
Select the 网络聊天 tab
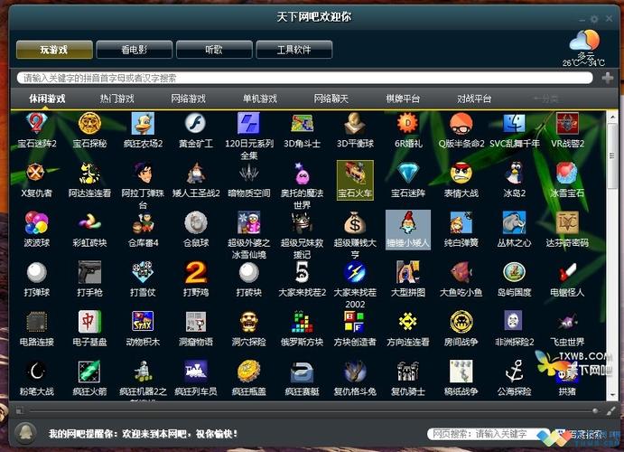pyautogui.click(x=331, y=99)
